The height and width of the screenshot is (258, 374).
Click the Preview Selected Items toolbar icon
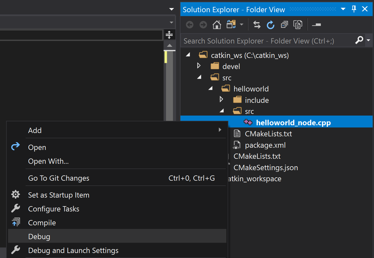click(316, 25)
